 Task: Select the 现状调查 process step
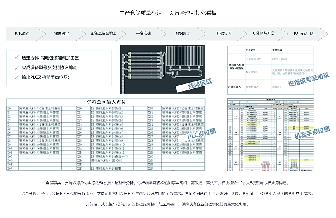(x=22, y=34)
